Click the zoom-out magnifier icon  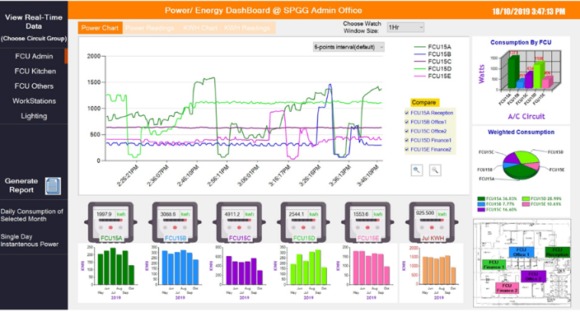click(435, 170)
